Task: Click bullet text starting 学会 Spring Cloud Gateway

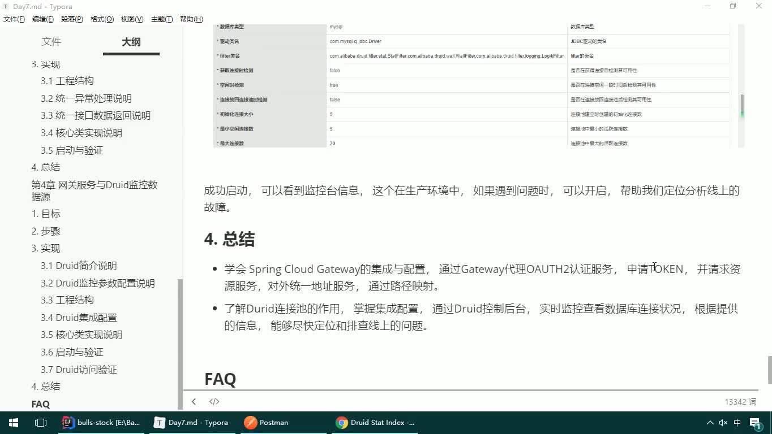Action: [482, 277]
